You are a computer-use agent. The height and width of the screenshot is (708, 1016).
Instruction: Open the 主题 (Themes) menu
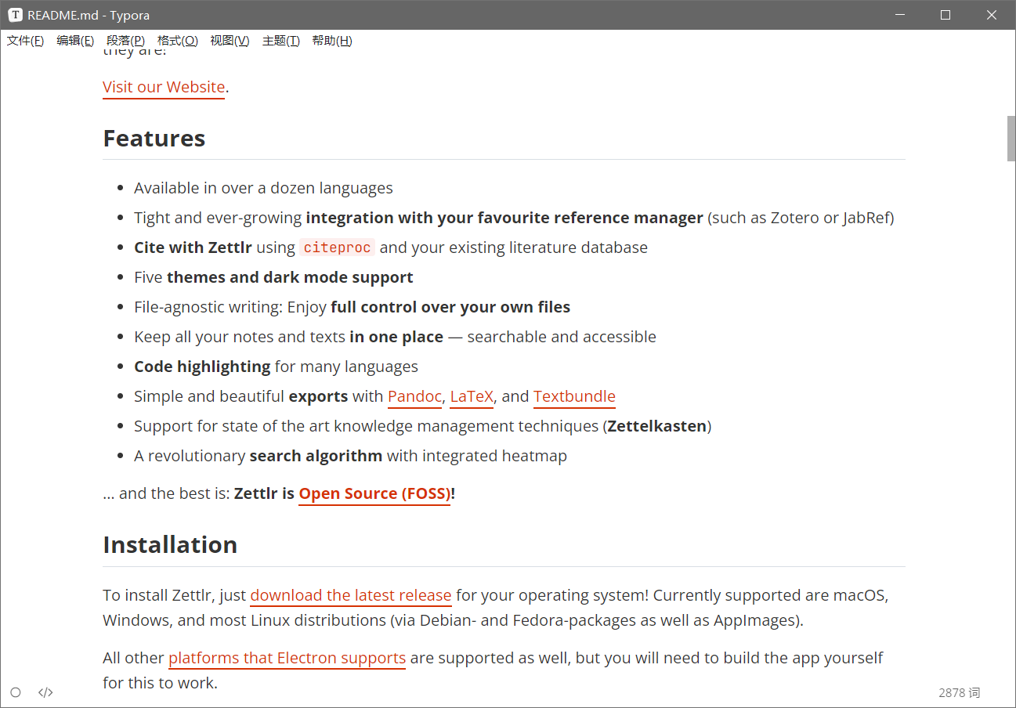(x=280, y=41)
